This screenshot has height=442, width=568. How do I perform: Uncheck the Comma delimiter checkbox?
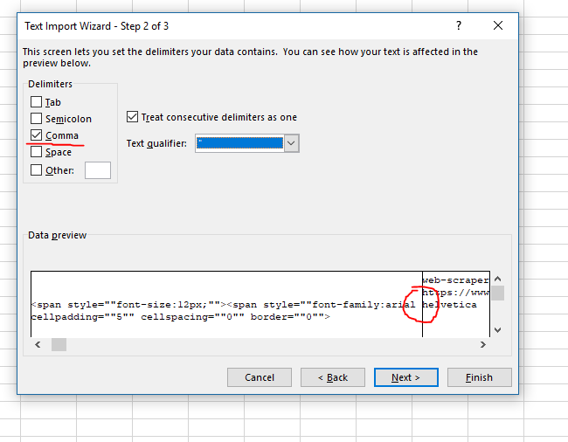[x=36, y=135]
